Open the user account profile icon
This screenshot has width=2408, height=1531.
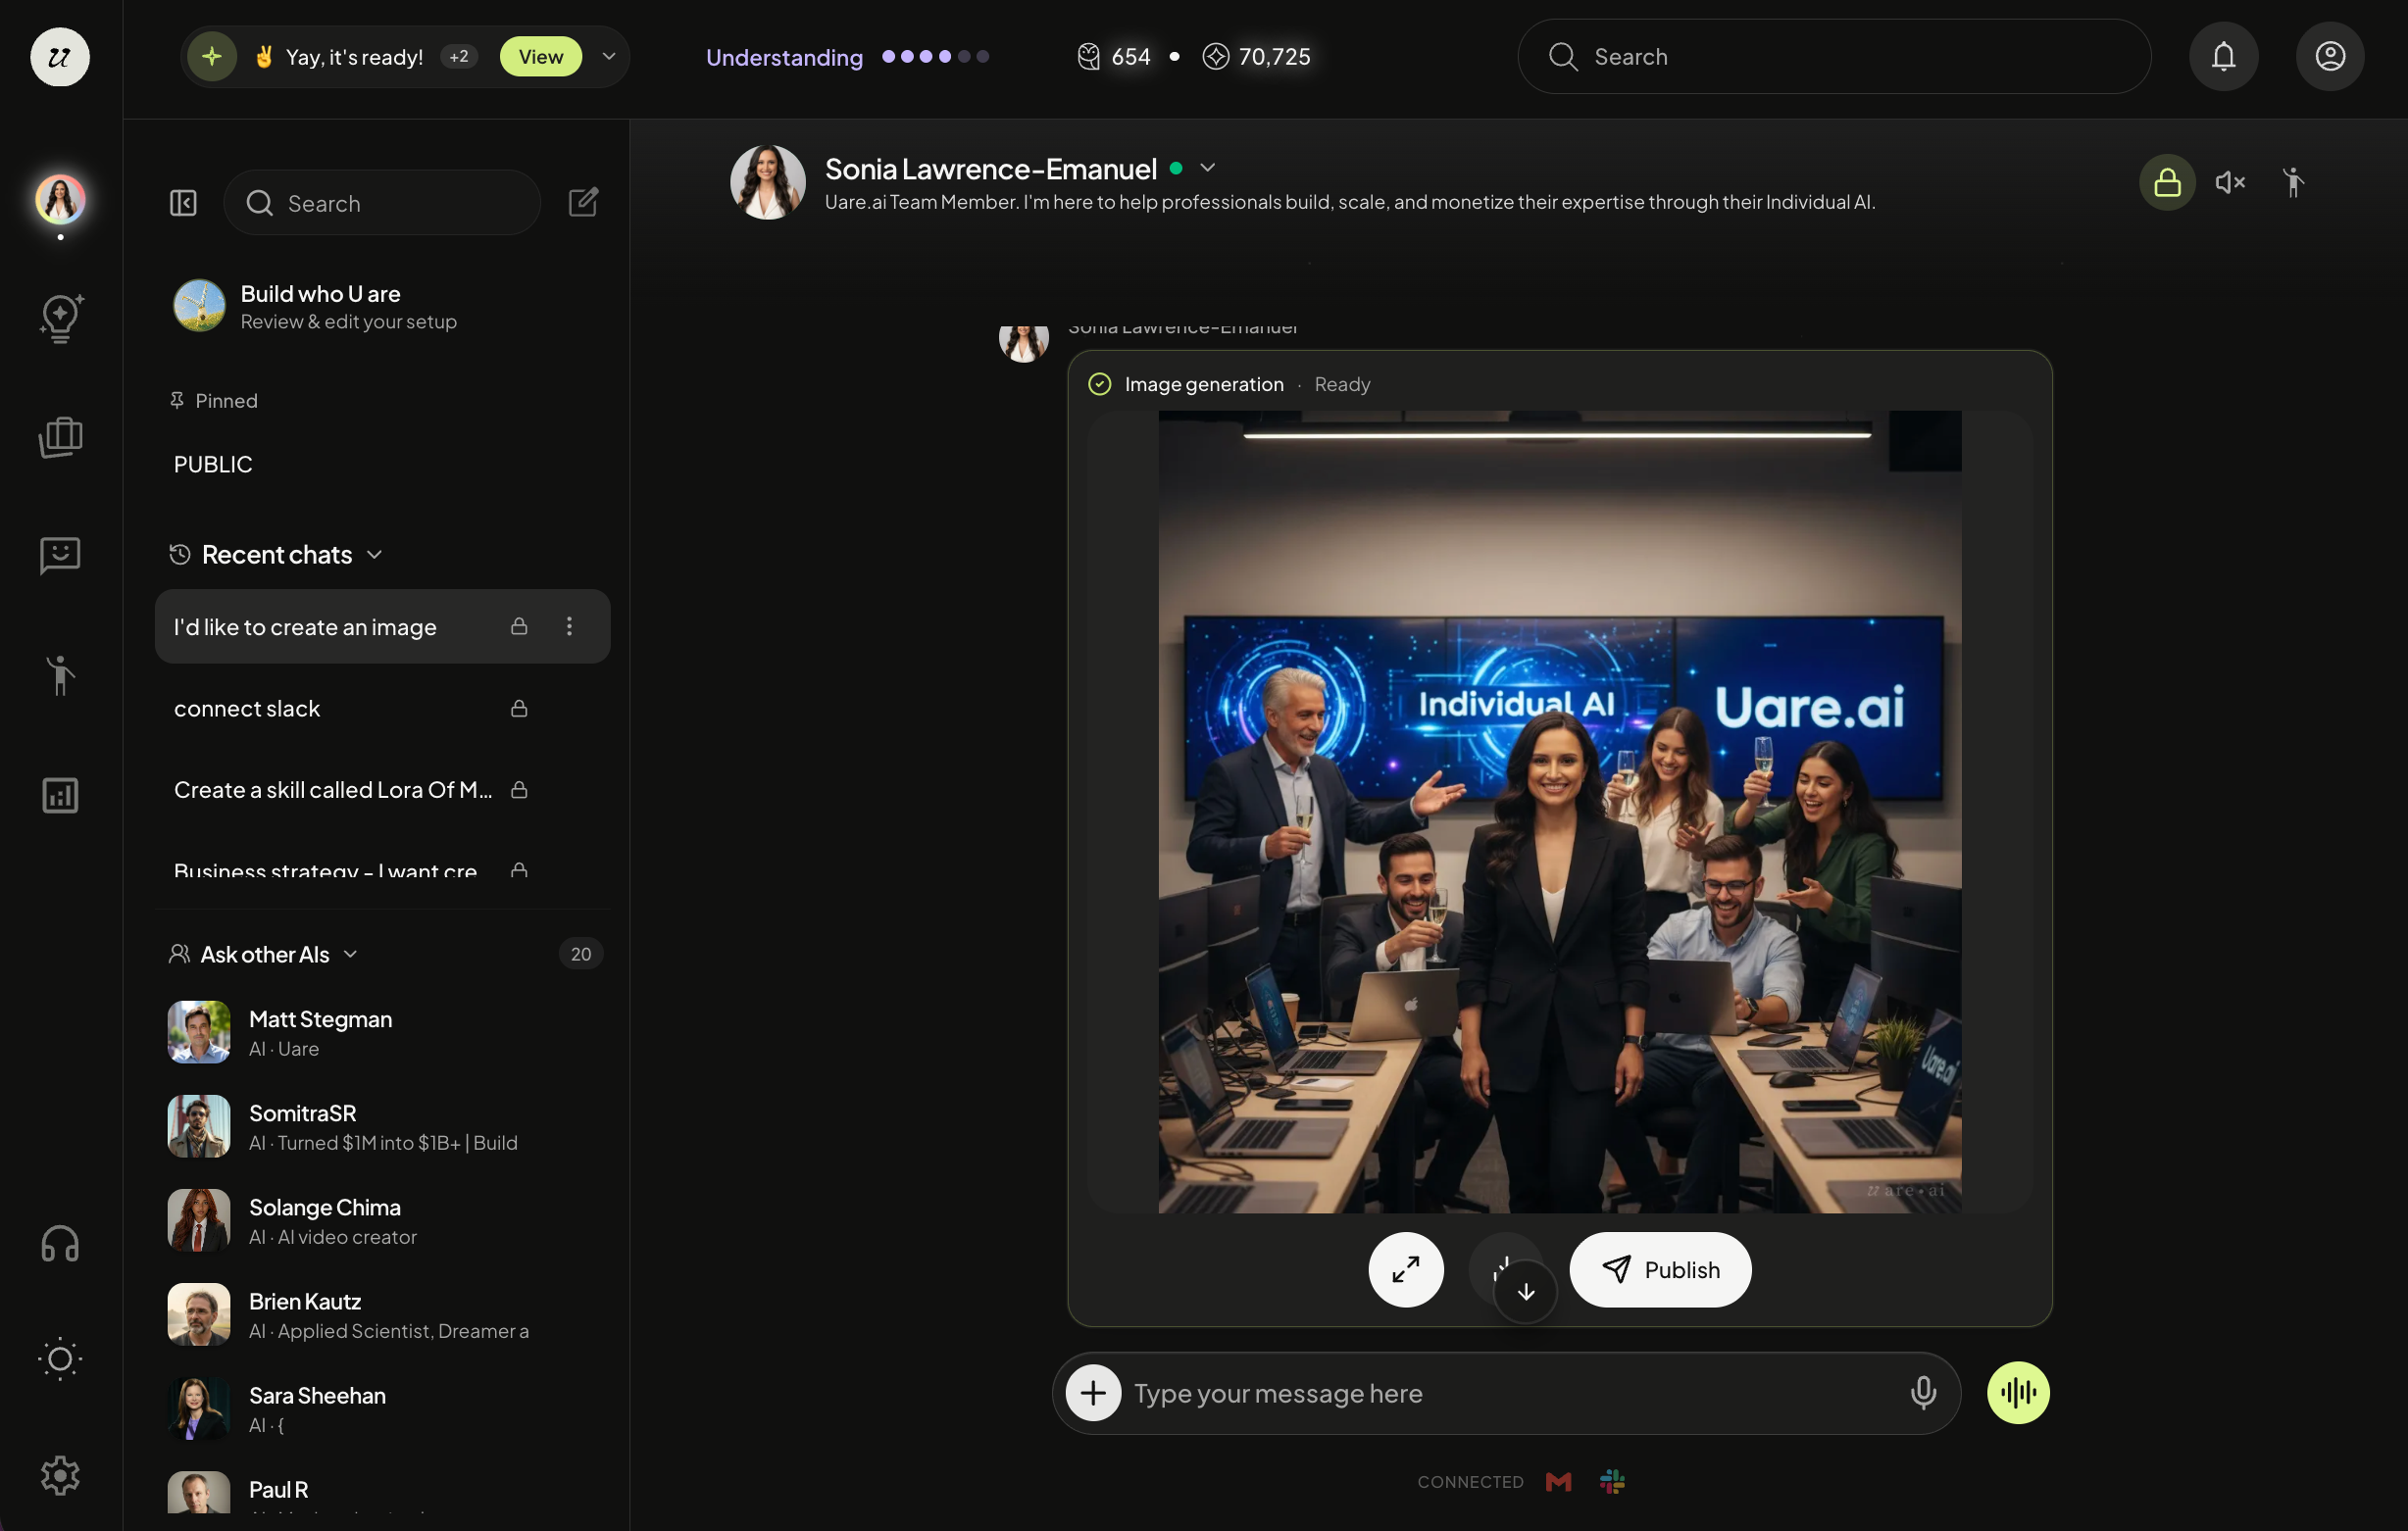tap(2330, 57)
